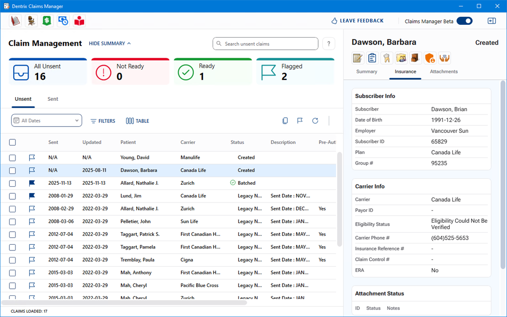Open the filing cabinet icon for Barbara Dawson
The height and width of the screenshot is (317, 507).
click(416, 58)
